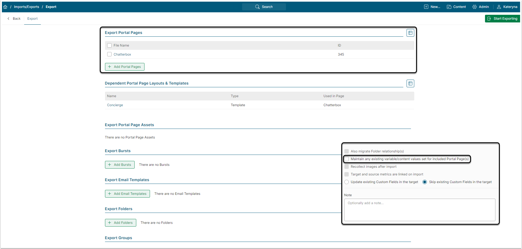Open the Concierge template link

coord(115,105)
